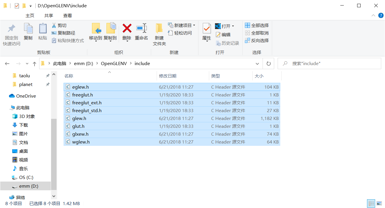This screenshot has width=385, height=208.
Task: Collapse the ribbon with the chevron
Action: tap(374, 15)
